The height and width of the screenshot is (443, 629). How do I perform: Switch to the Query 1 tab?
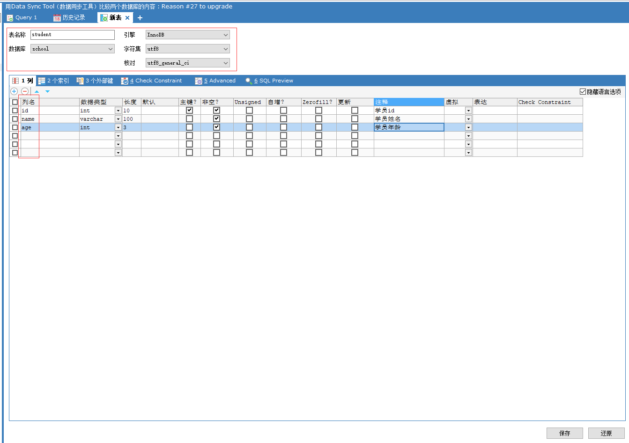pos(22,18)
